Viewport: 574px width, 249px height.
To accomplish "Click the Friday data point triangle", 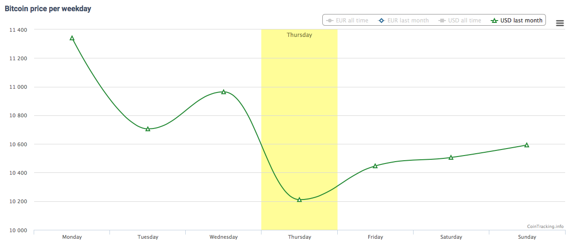I will [x=375, y=166].
